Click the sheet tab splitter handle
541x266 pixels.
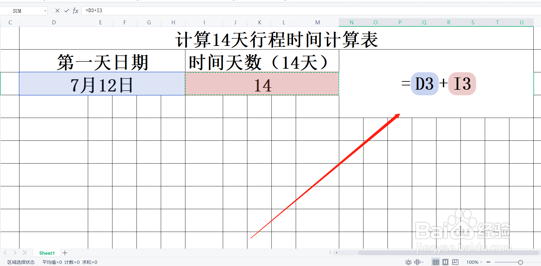(330, 253)
